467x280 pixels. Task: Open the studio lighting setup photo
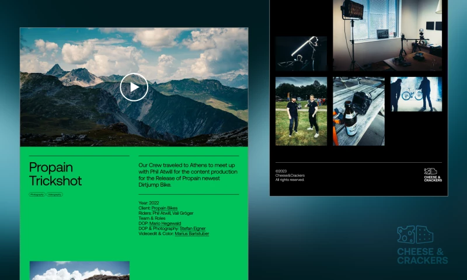click(387, 35)
